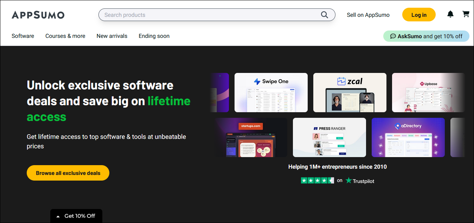Open the Swipe One deal thumbnail
474x223 pixels.
(271, 93)
